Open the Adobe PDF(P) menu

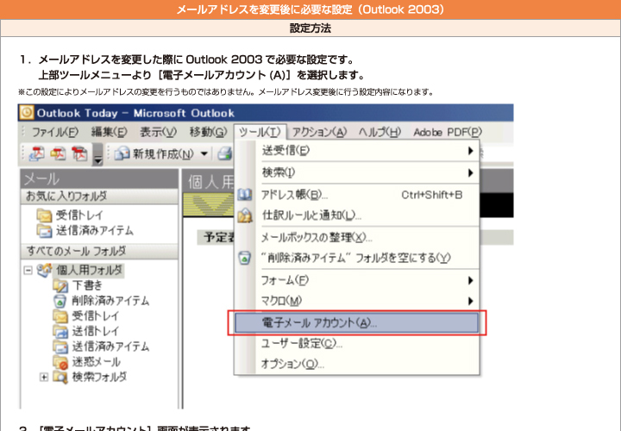pyautogui.click(x=448, y=132)
